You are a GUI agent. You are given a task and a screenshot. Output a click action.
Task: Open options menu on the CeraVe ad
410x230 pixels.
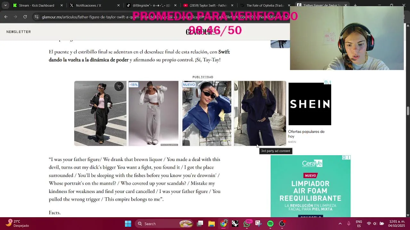pyautogui.click(x=348, y=157)
